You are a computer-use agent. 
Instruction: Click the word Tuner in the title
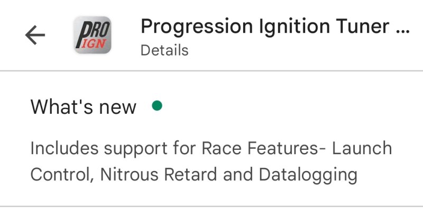coord(363,26)
